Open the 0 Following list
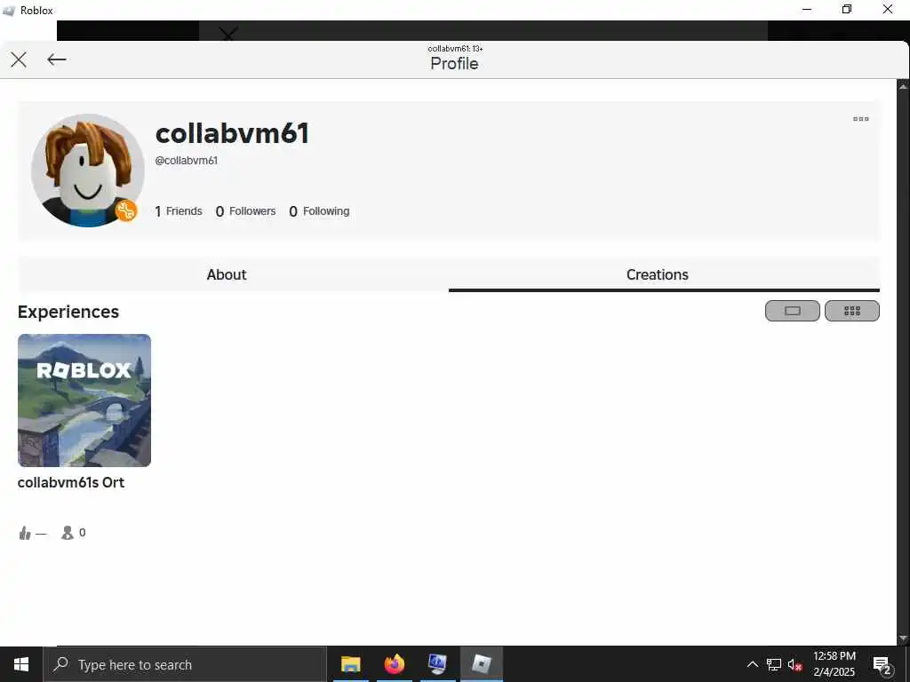Viewport: 910px width, 682px height. click(319, 211)
